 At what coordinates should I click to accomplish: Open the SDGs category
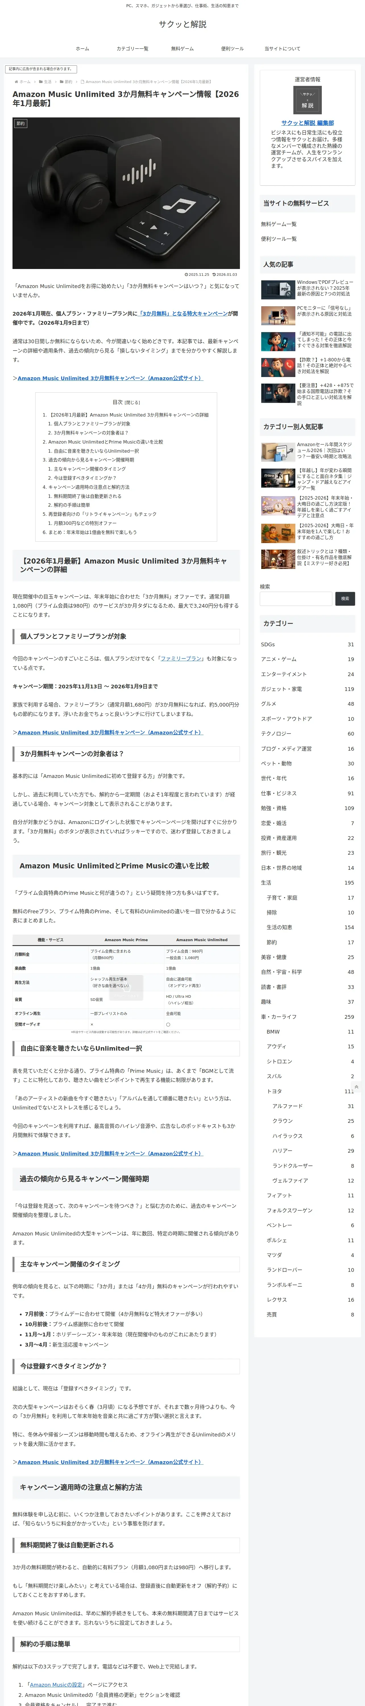307,644
